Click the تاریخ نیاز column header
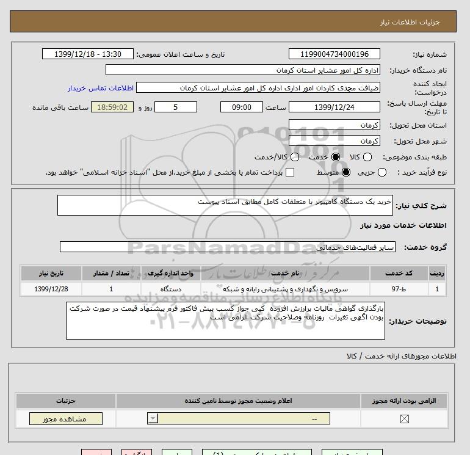The image size is (470, 455). tap(51, 273)
